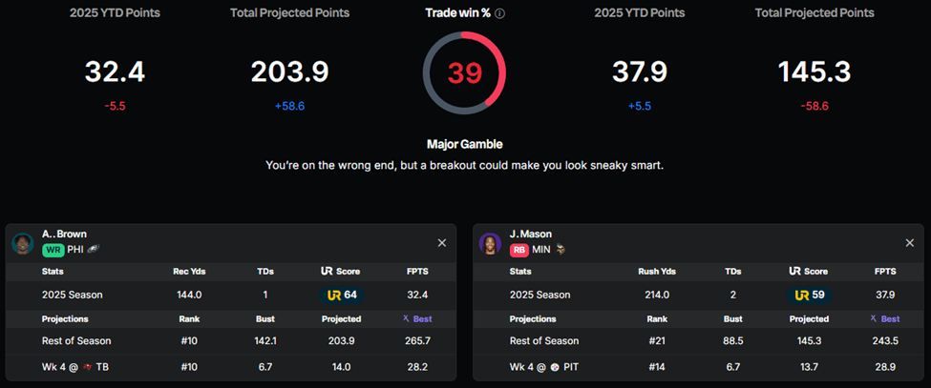Click the UR Score header in Brown's card
Viewport: 931px width, 388px height.
click(342, 271)
